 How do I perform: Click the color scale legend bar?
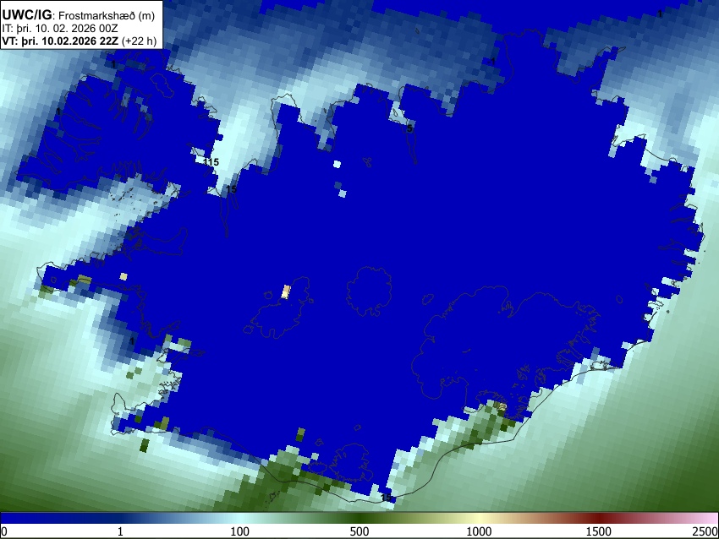pyautogui.click(x=359, y=518)
